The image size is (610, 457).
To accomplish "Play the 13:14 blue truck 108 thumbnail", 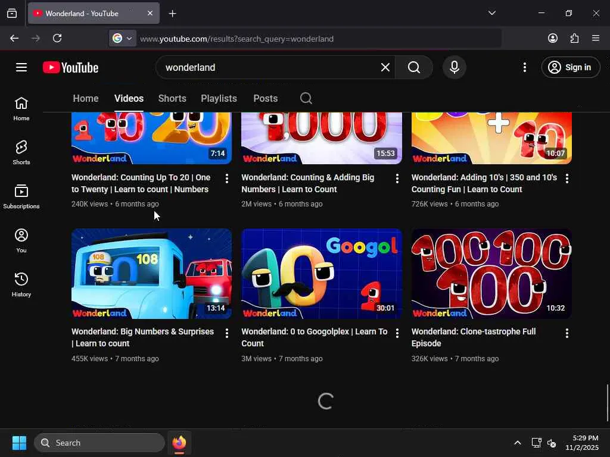I will 151,274.
